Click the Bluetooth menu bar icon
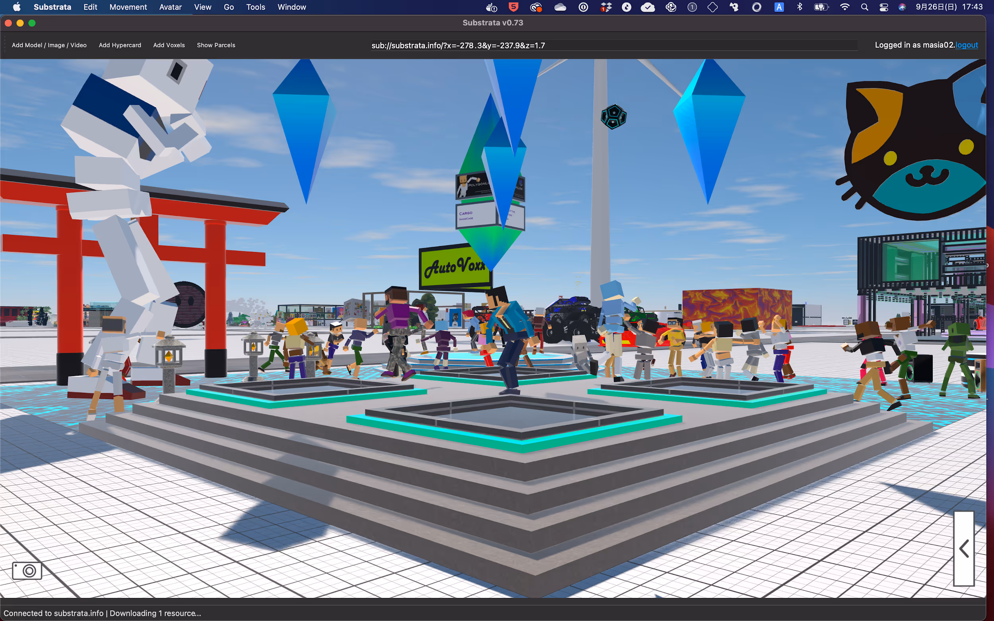 [799, 7]
